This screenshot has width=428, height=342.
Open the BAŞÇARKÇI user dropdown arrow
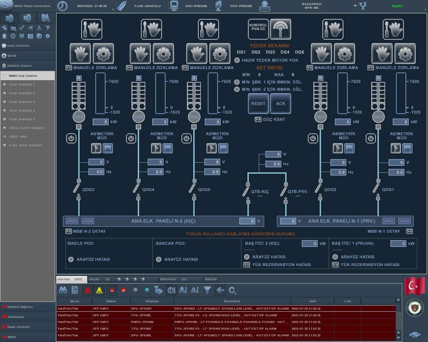coord(355,6)
